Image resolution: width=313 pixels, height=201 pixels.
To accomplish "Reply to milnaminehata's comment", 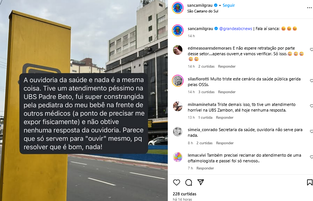I will tap(224, 118).
